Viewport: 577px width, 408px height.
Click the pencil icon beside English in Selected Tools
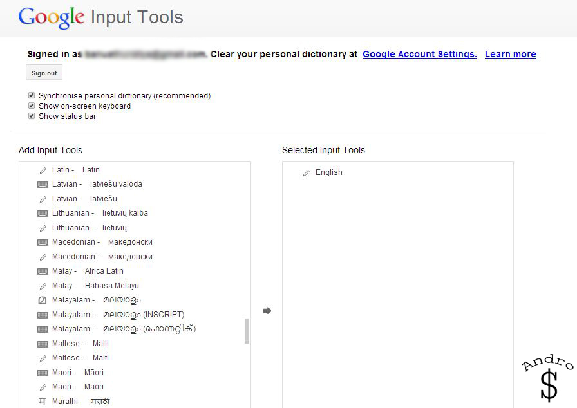point(307,173)
